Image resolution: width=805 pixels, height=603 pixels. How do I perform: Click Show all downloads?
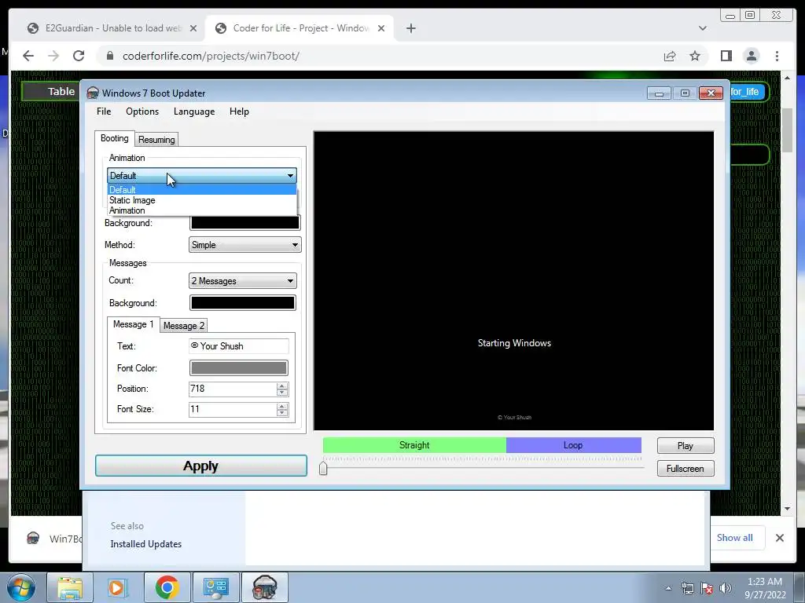pyautogui.click(x=735, y=537)
